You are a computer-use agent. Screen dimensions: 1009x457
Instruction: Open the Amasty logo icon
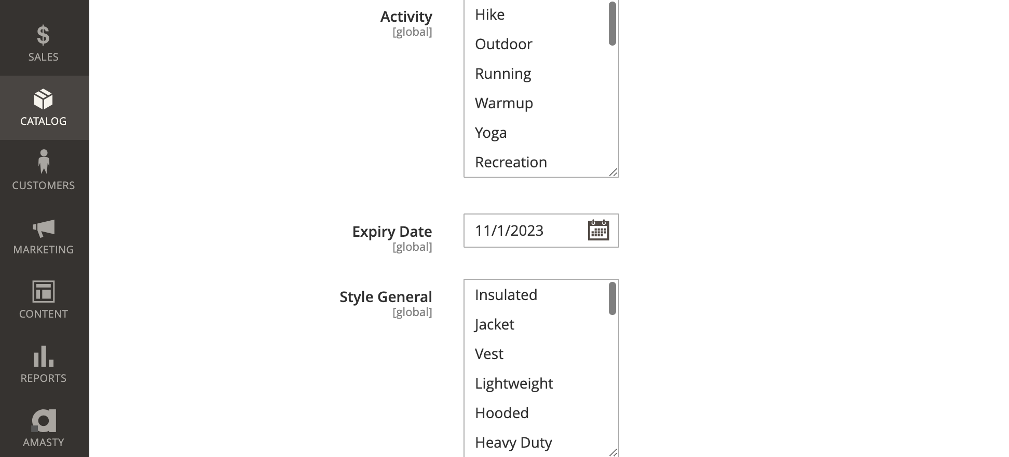click(44, 421)
